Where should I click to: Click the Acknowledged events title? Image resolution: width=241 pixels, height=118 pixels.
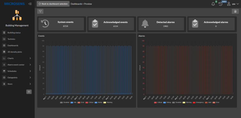click(x=116, y=22)
